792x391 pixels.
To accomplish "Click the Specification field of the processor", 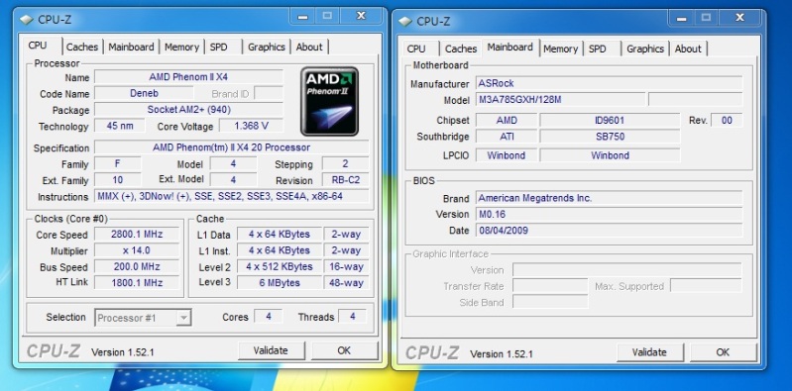I will point(231,147).
